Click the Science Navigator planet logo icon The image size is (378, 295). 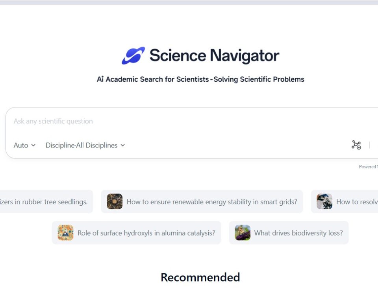(133, 55)
